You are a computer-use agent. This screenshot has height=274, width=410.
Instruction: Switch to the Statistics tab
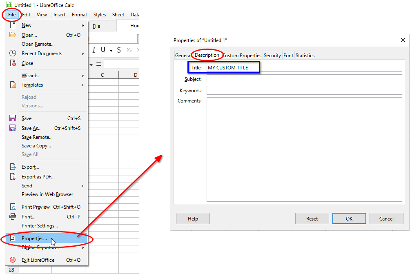click(305, 55)
